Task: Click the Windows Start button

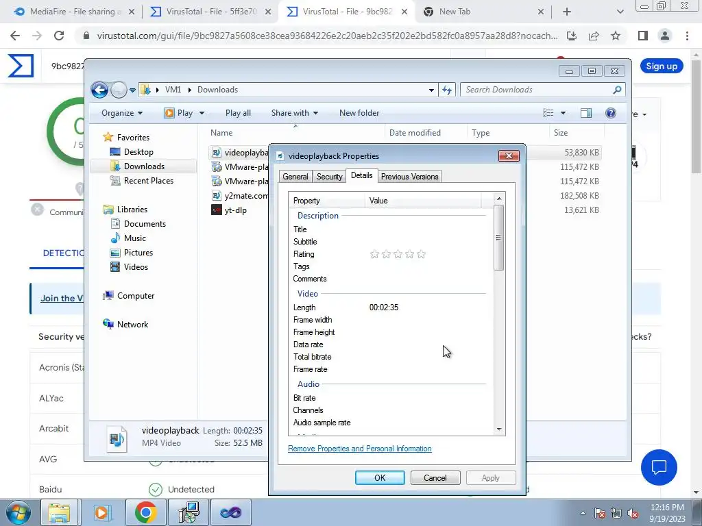Action: 19,512
